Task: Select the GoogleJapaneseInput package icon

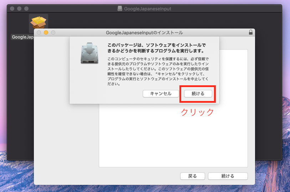Action: 39,23
